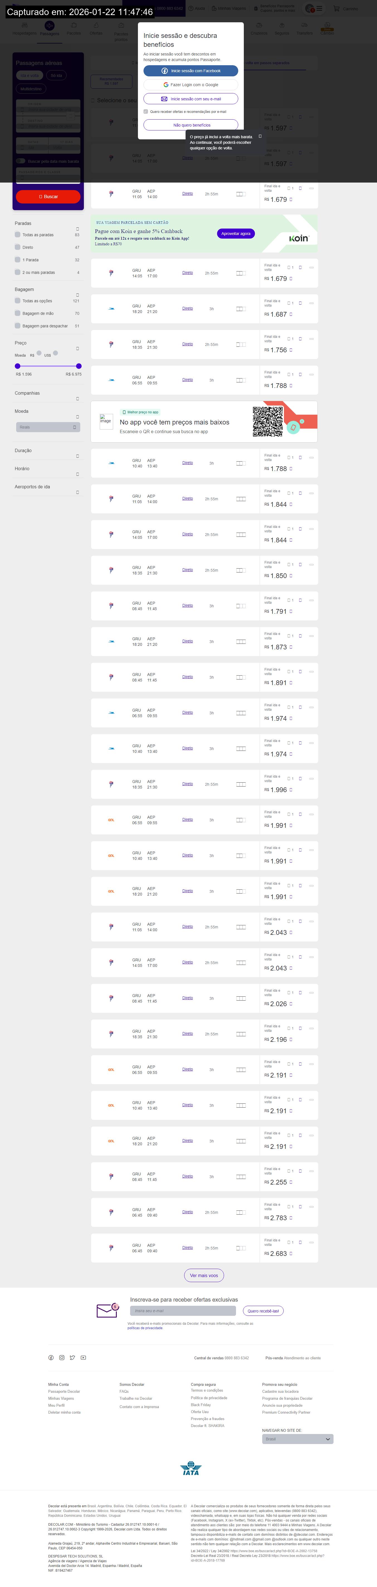
Task: Click the QR code in app banner
Action: click(267, 421)
